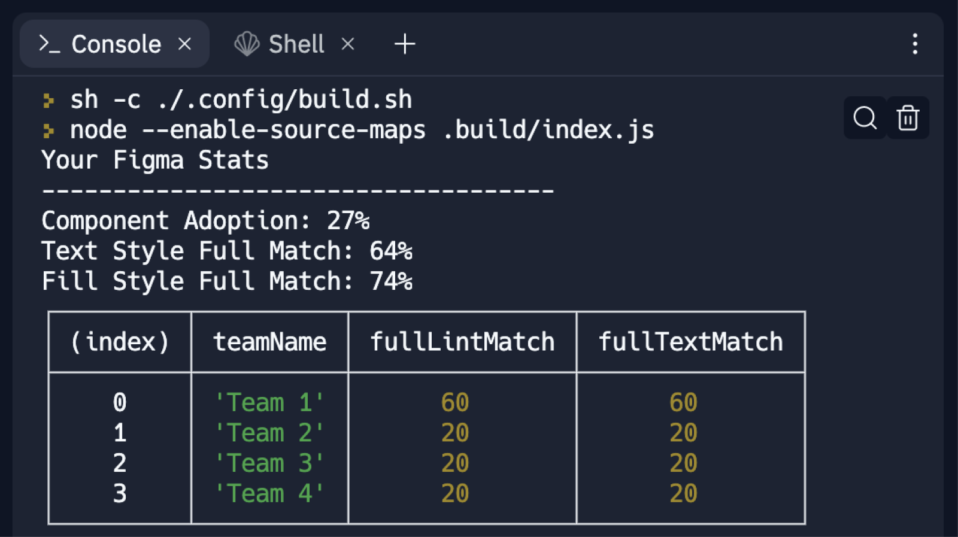Add a new tab with plus icon
Image resolution: width=958 pixels, height=537 pixels.
[x=405, y=44]
